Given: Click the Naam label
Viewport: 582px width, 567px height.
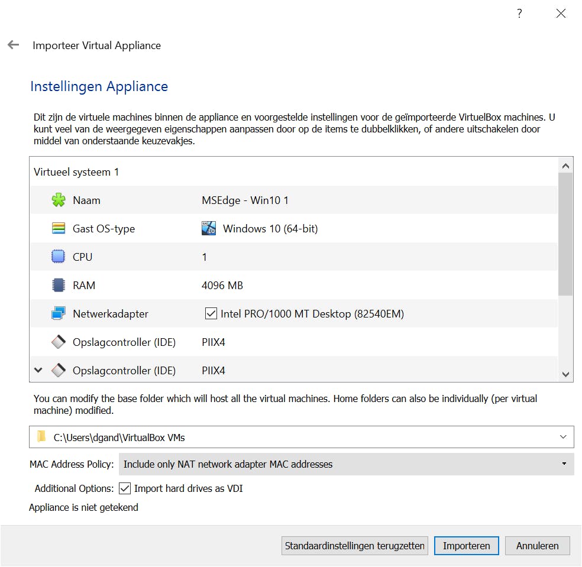Looking at the screenshot, I should coord(86,200).
